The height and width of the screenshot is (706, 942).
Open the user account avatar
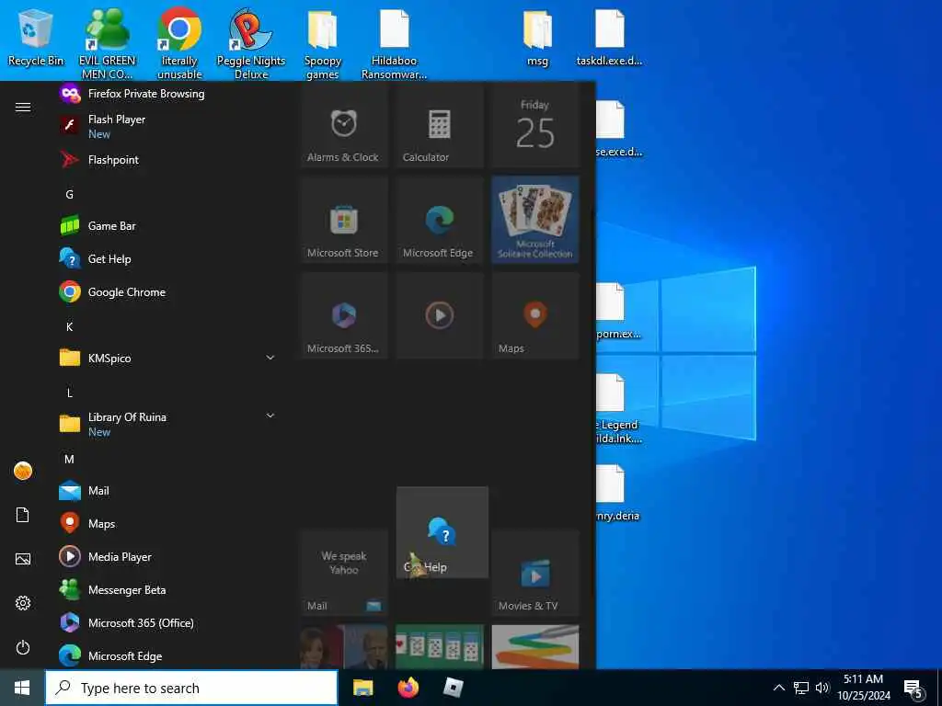point(23,471)
